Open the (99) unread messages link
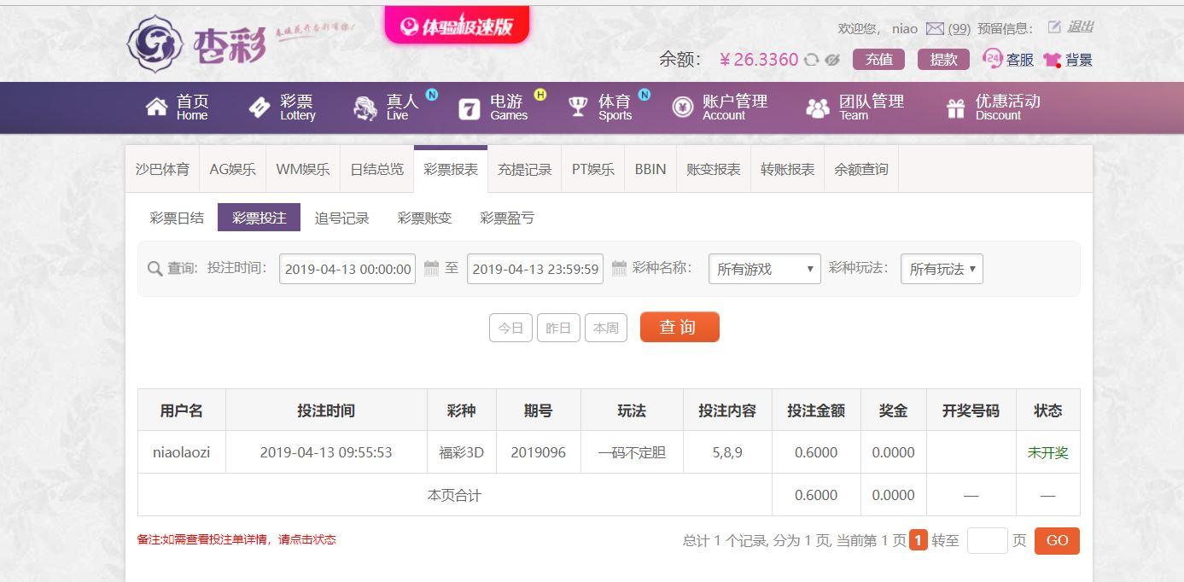 (x=959, y=28)
